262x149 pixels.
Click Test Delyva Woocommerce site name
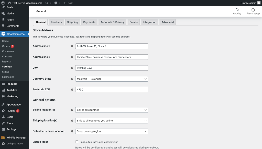[x=27, y=3]
